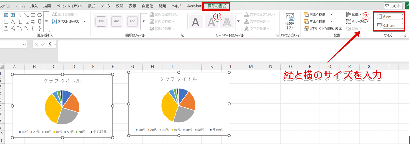
Task: Open the Data (データ) tab
Action: [x=105, y=6]
